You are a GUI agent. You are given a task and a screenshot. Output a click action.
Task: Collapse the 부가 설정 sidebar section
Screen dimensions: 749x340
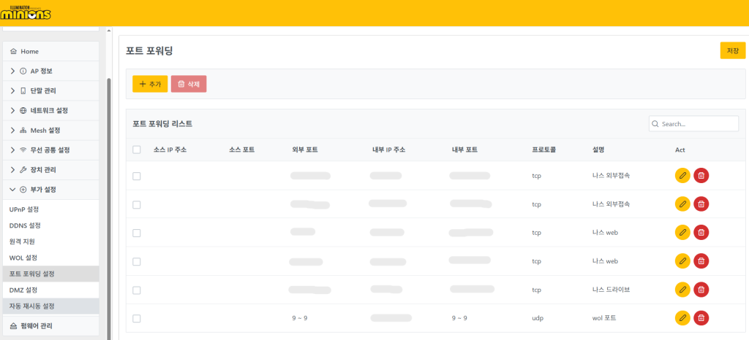click(x=13, y=190)
